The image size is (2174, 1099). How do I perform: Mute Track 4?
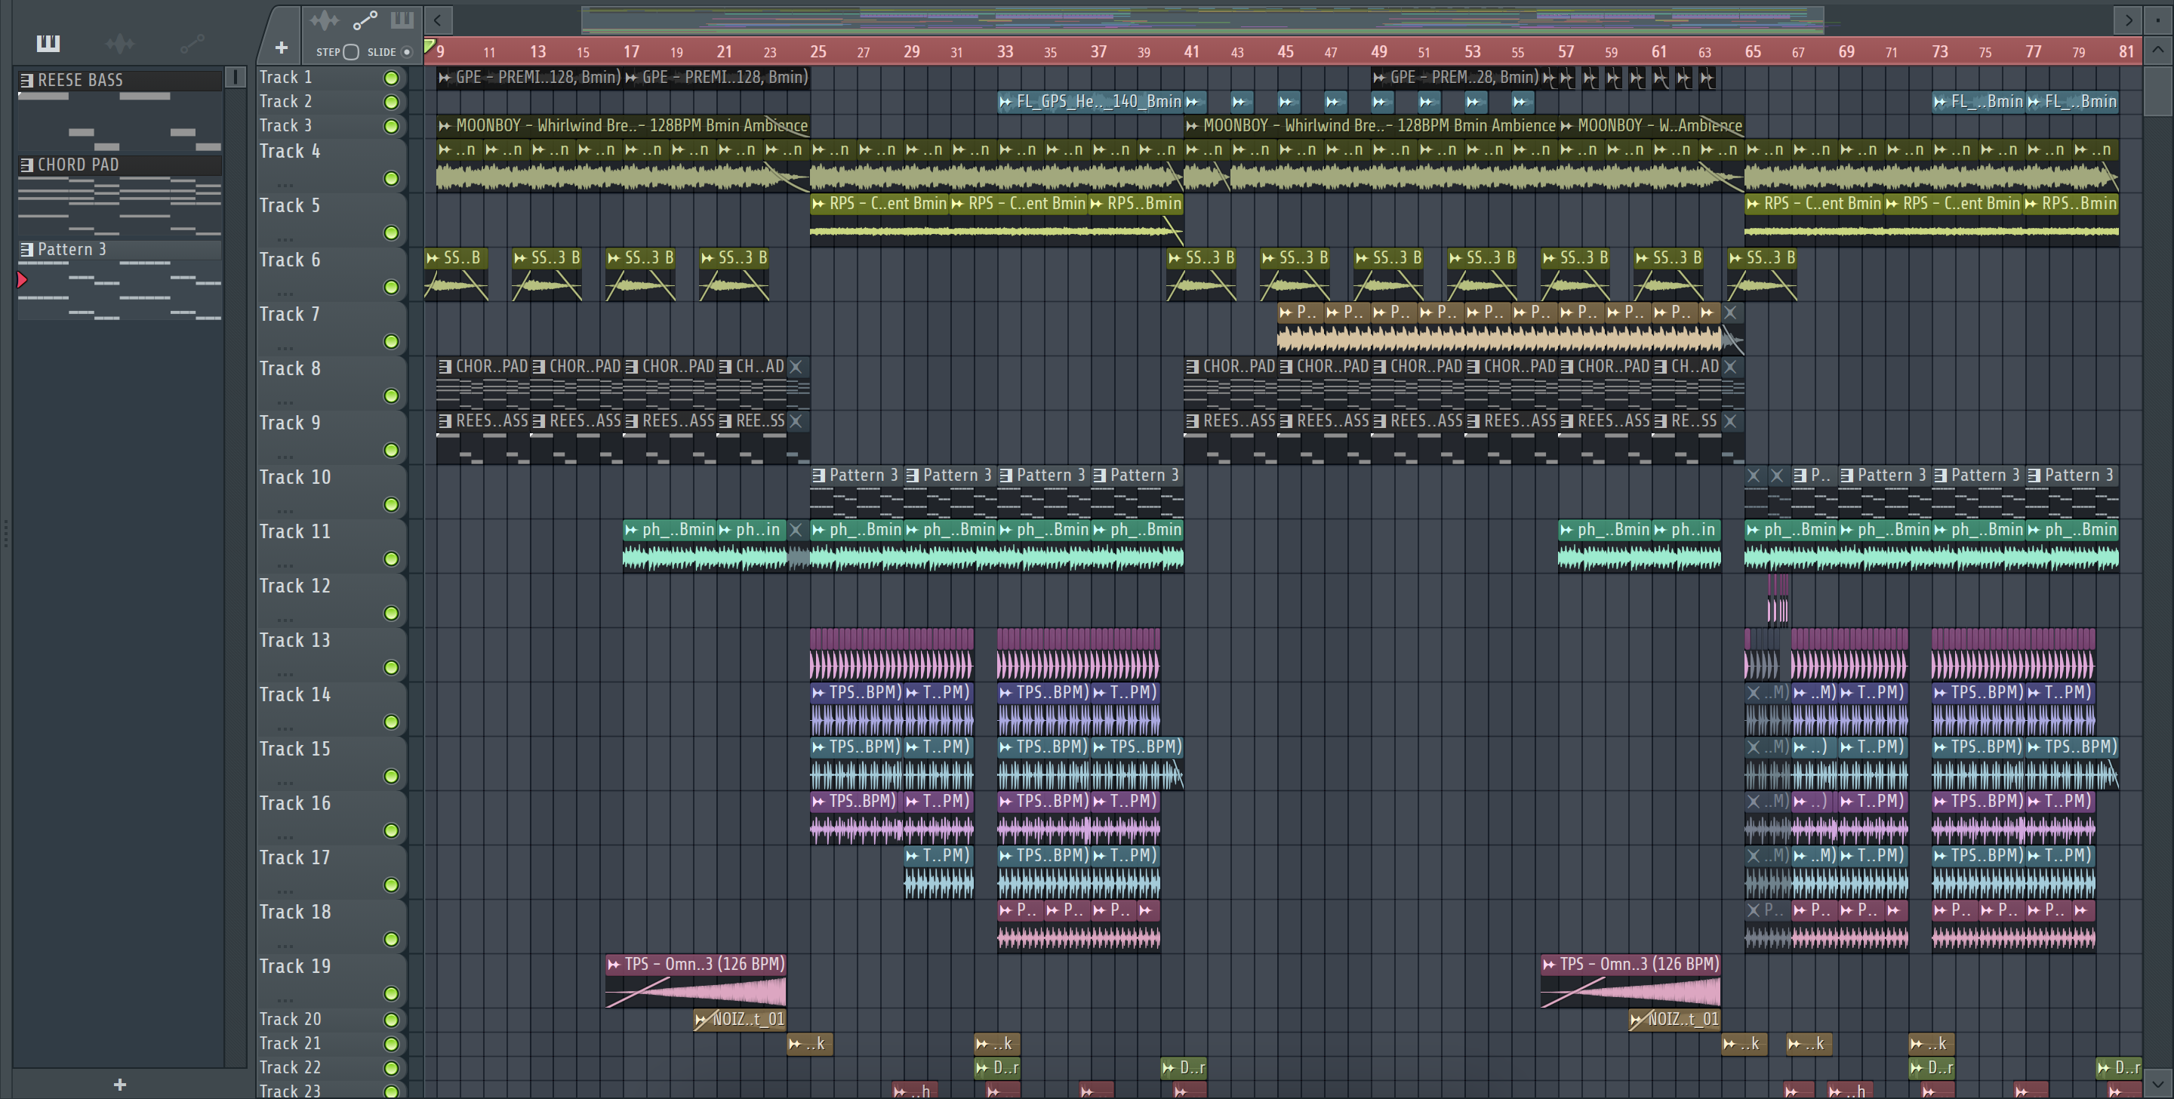391,178
